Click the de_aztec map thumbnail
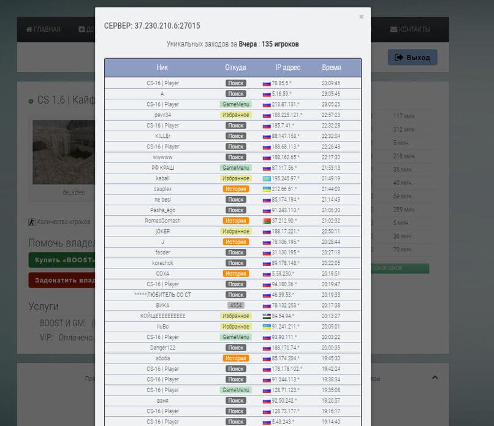Image resolution: width=494 pixels, height=426 pixels. [x=64, y=152]
